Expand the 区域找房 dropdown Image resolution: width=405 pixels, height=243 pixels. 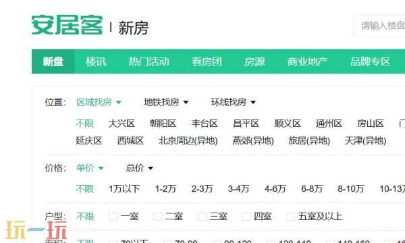point(99,102)
